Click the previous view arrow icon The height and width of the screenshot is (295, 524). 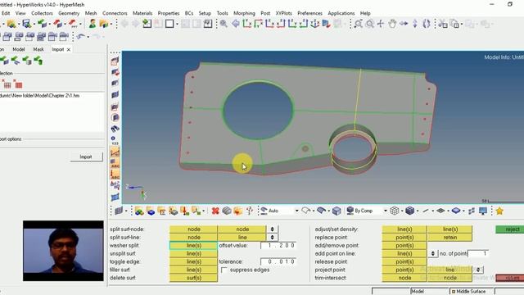pos(235,24)
